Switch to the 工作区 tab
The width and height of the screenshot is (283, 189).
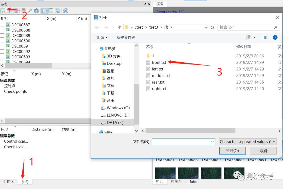click(x=9, y=181)
